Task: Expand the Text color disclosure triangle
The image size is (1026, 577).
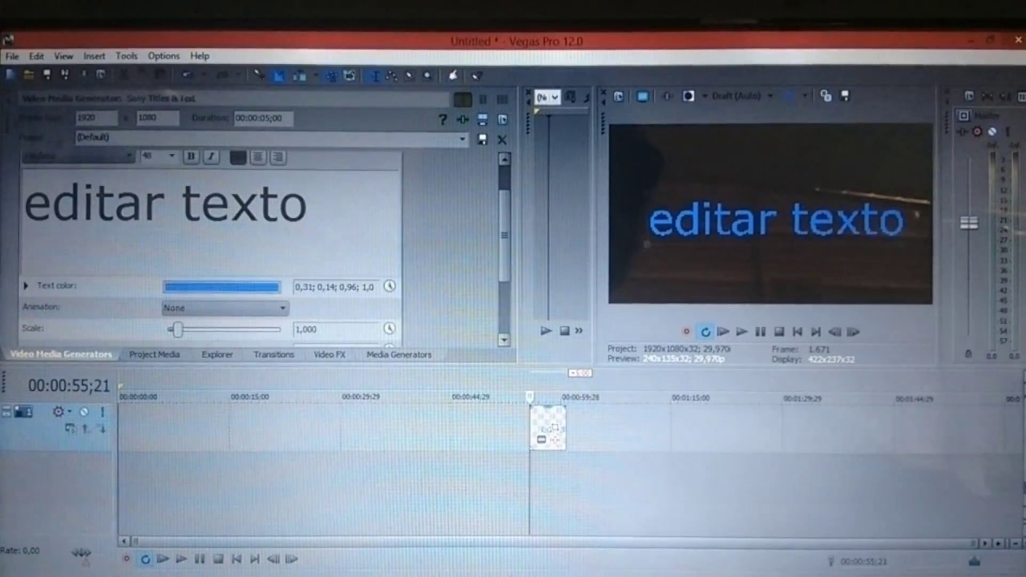Action: [x=26, y=285]
